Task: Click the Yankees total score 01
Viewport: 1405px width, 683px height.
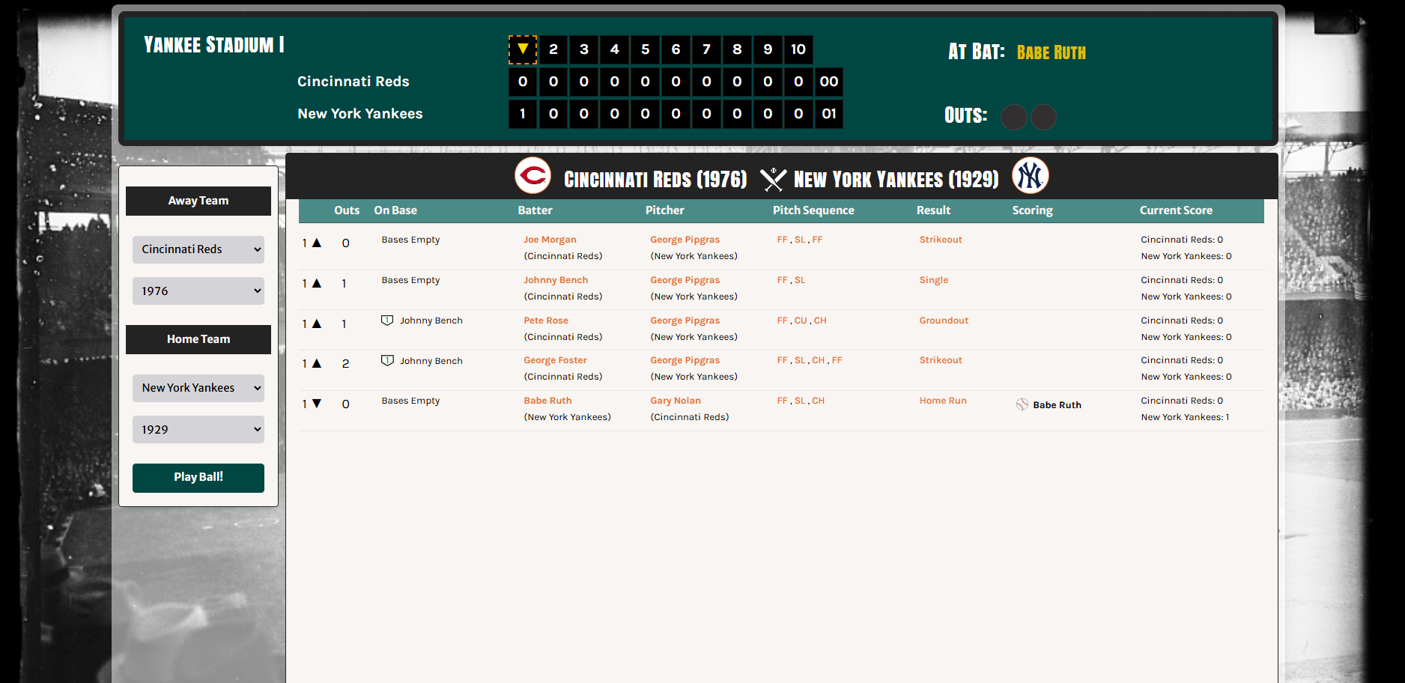Action: point(828,114)
